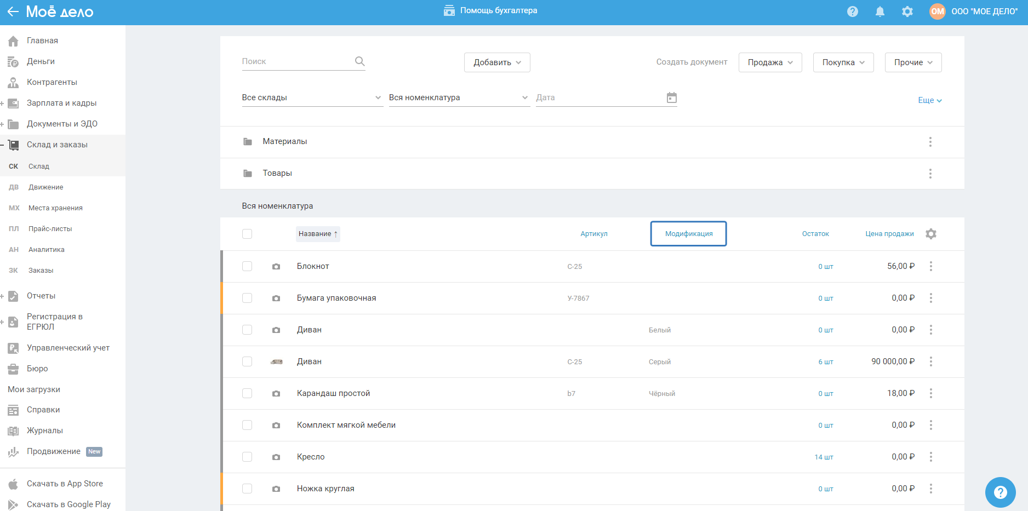This screenshot has width=1028, height=511.
Task: Tick the checkbox for Кресло
Action: [247, 457]
